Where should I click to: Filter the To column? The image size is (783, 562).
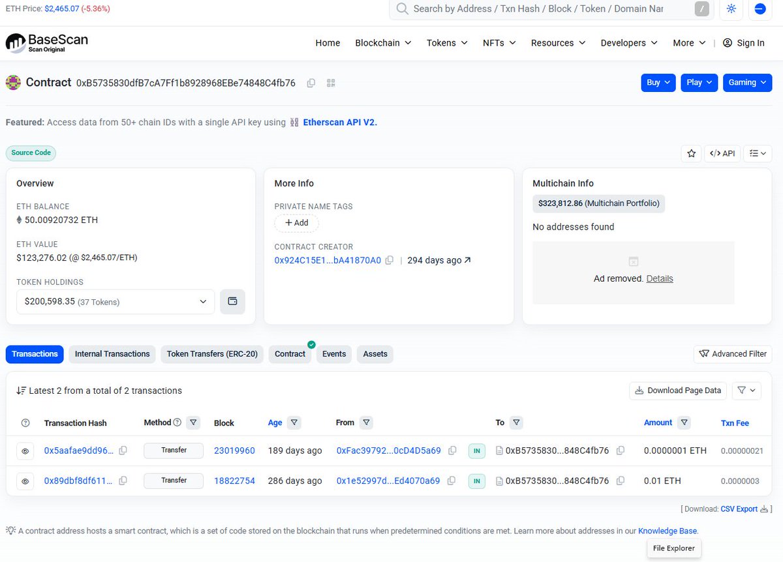tap(516, 423)
